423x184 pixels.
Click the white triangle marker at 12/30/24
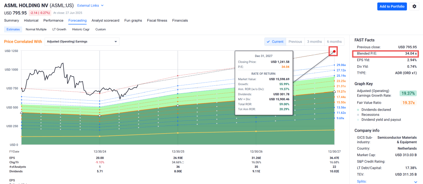point(99,116)
